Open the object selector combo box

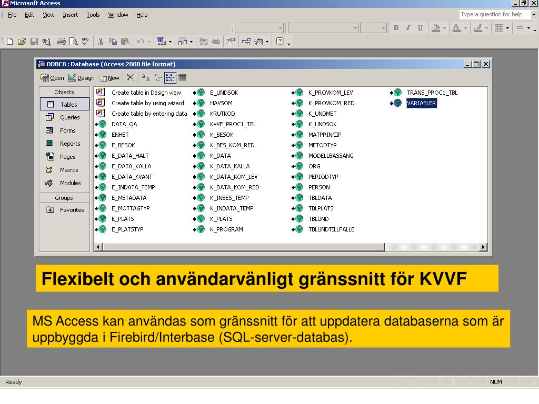tap(259, 28)
